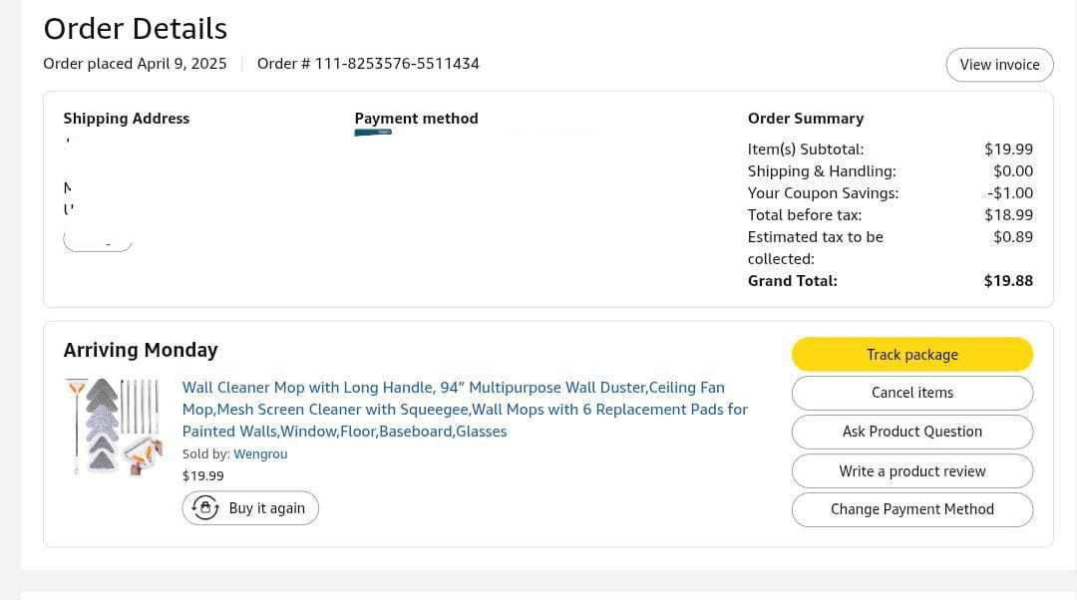
Task: Open Write a product review
Action: (x=911, y=471)
